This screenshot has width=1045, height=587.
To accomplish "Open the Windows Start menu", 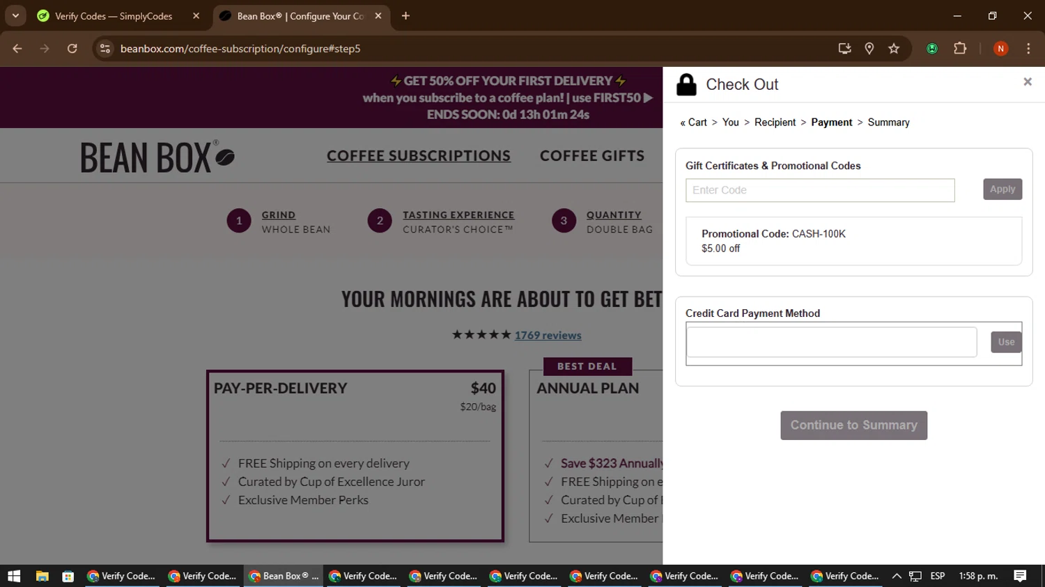I will [x=14, y=576].
